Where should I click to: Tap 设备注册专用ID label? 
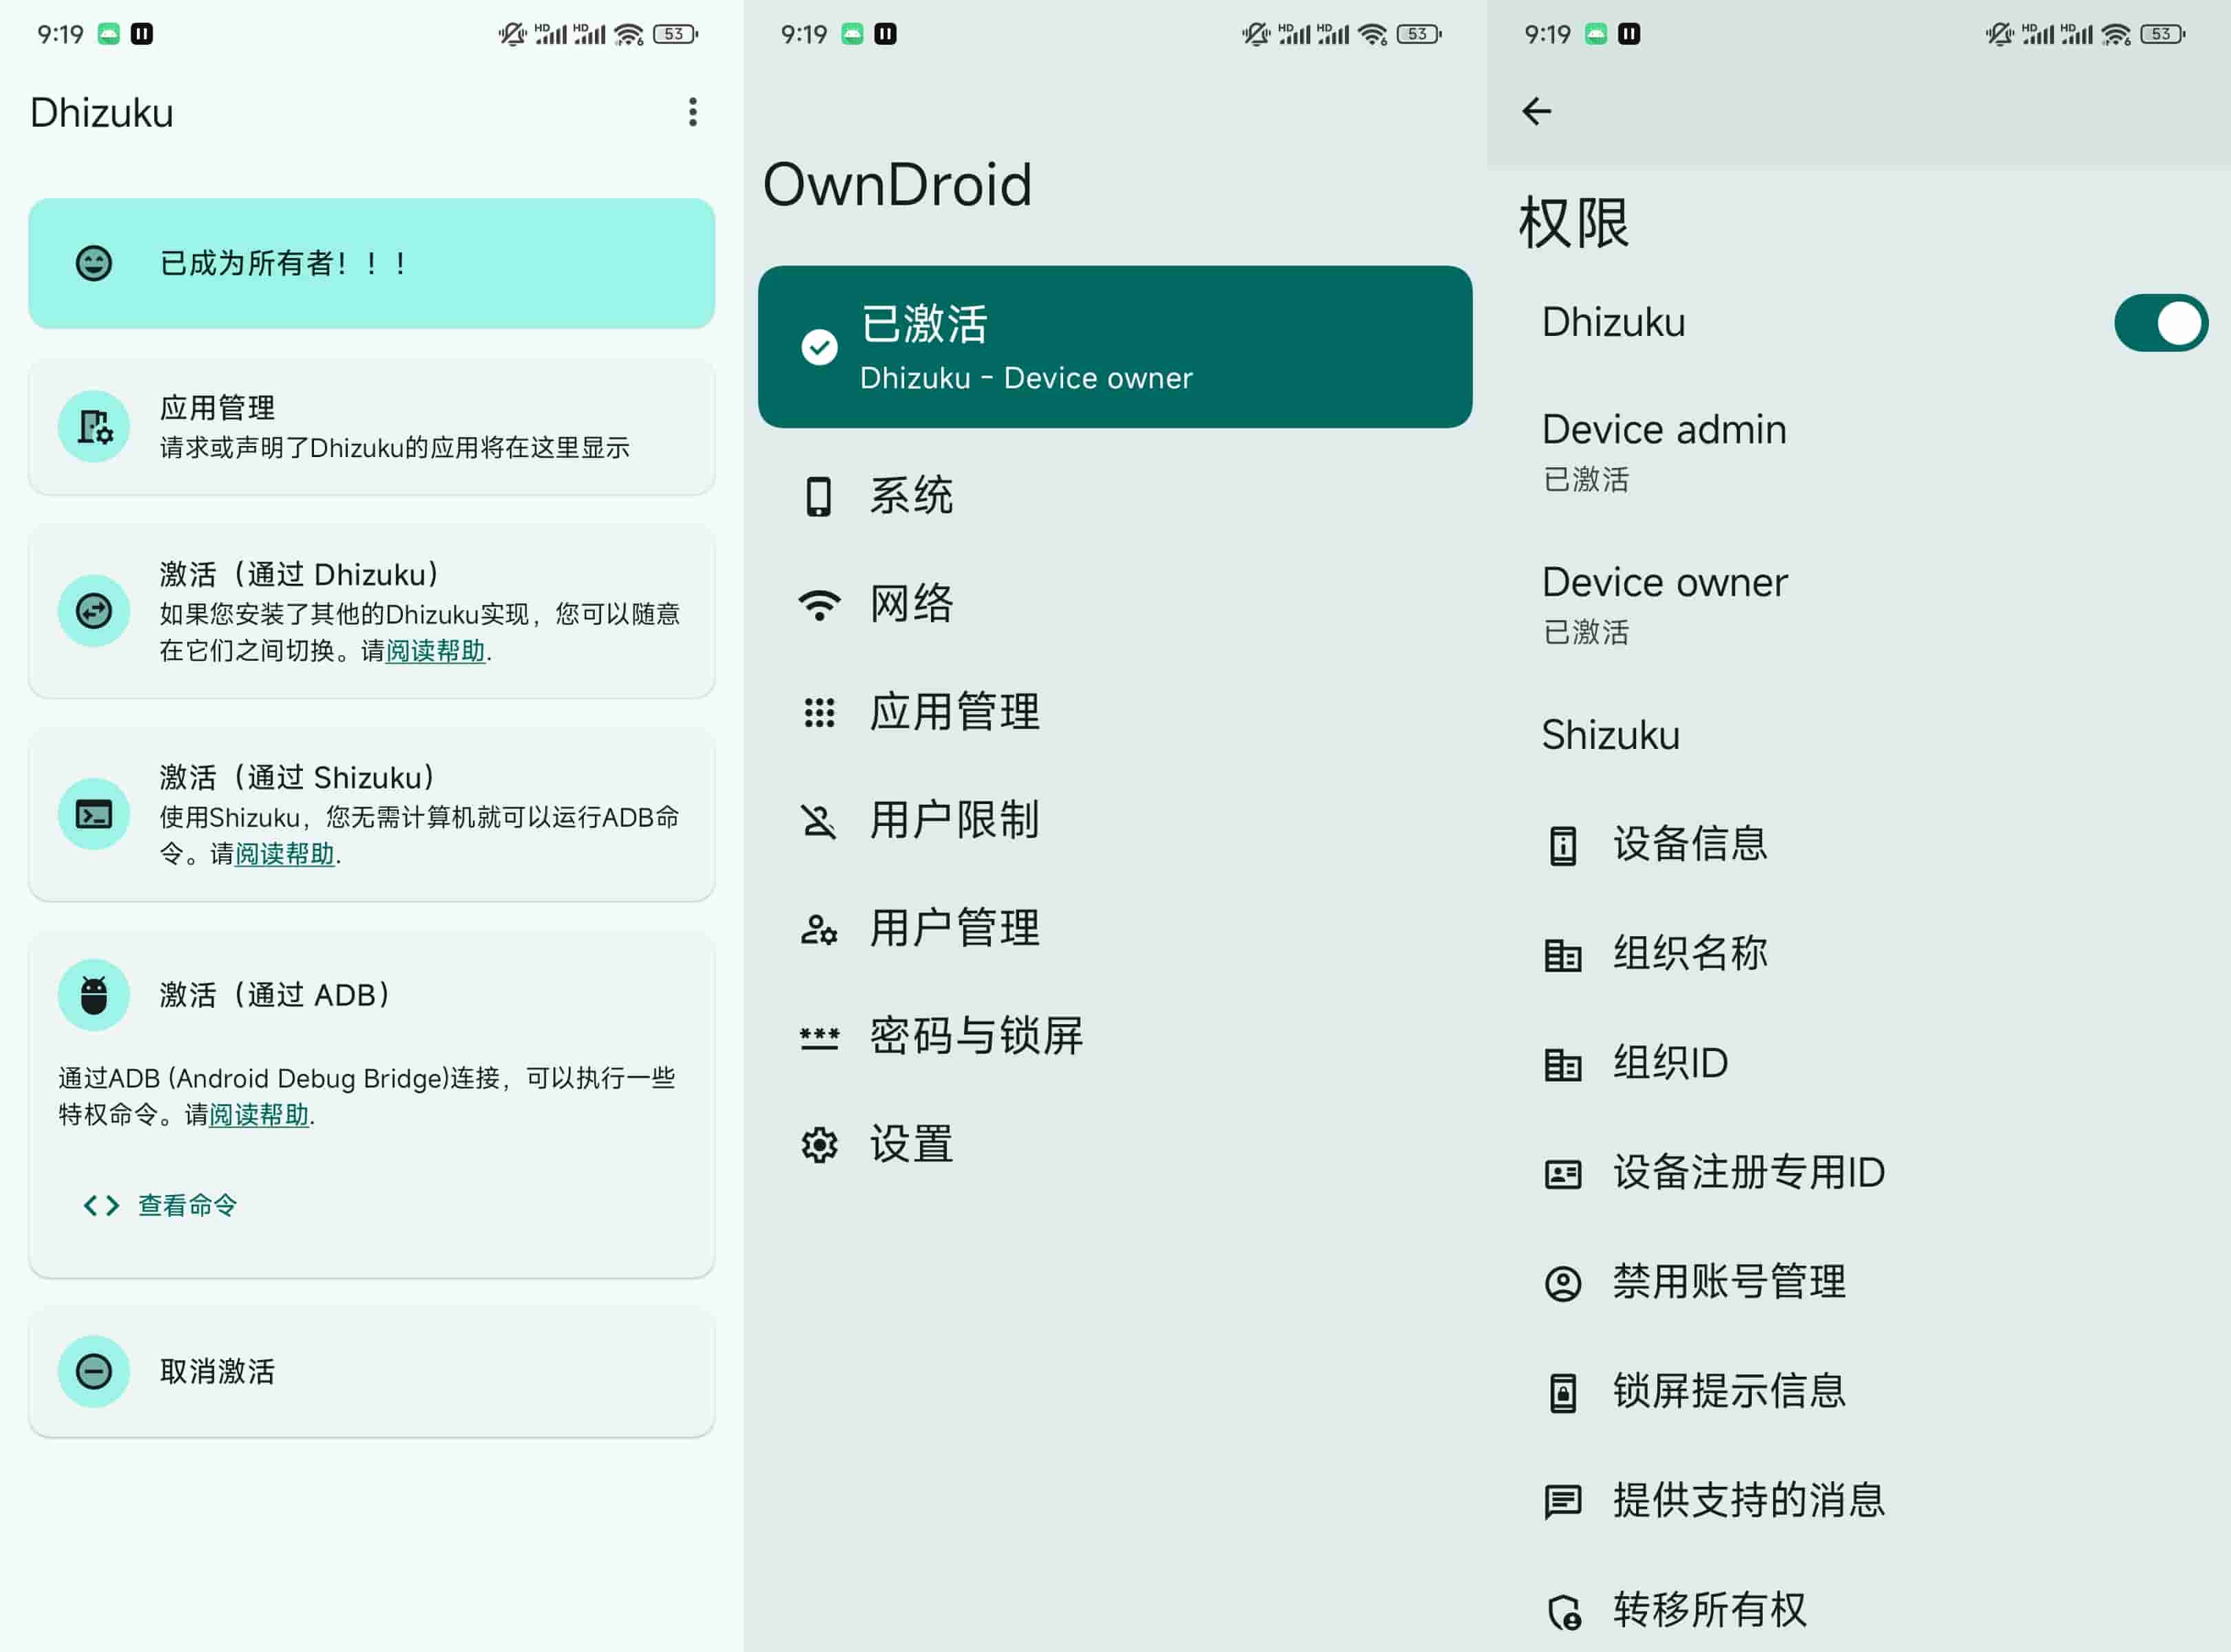[1749, 1172]
